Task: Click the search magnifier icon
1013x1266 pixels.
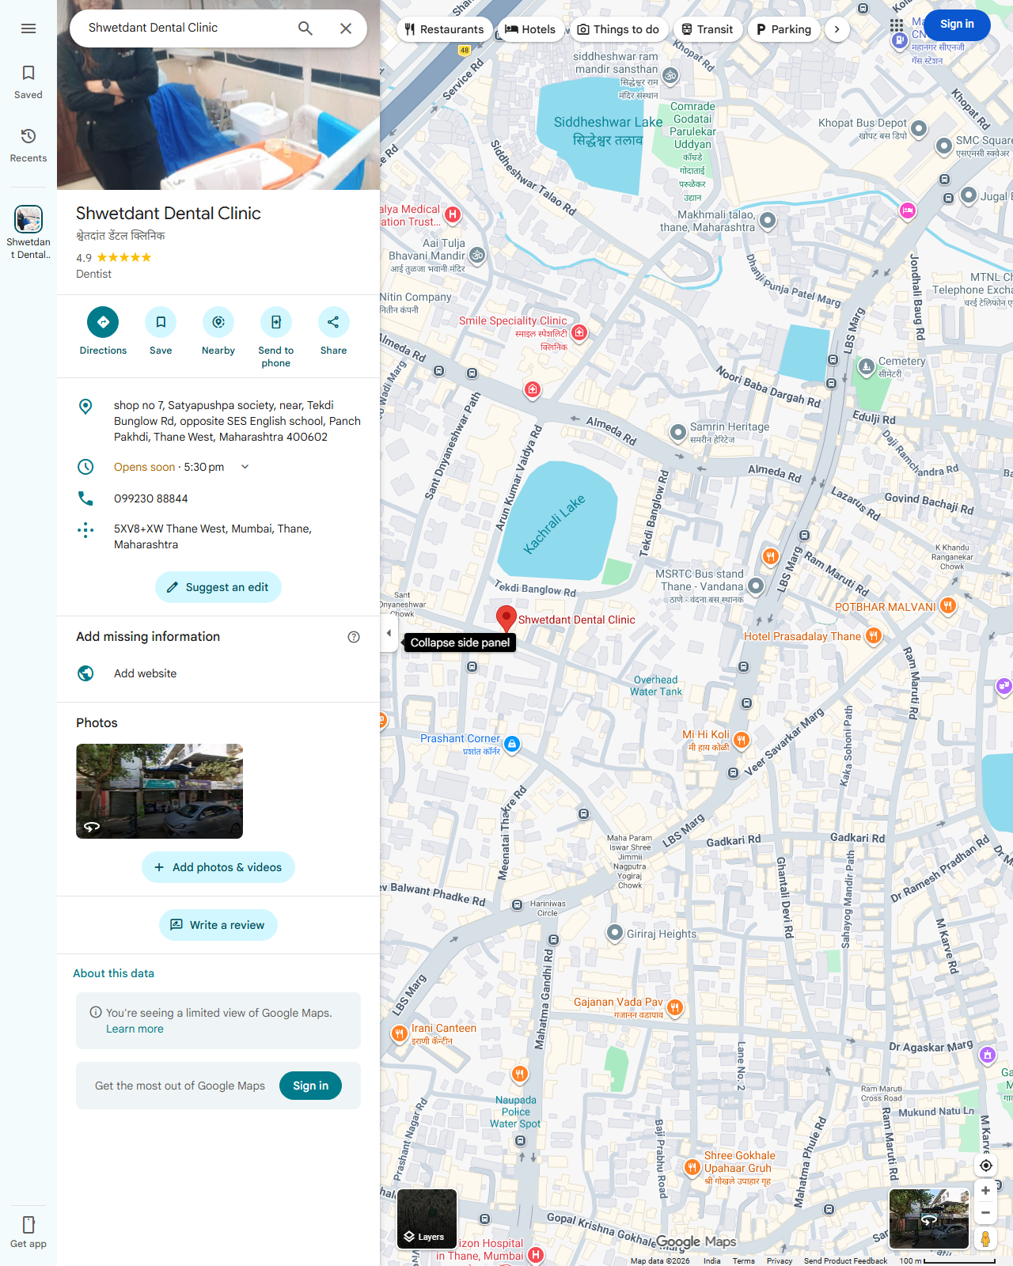Action: tap(305, 28)
